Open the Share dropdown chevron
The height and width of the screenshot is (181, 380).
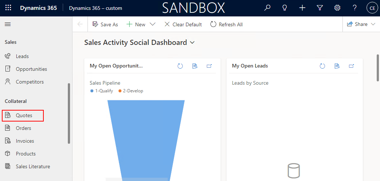373,24
